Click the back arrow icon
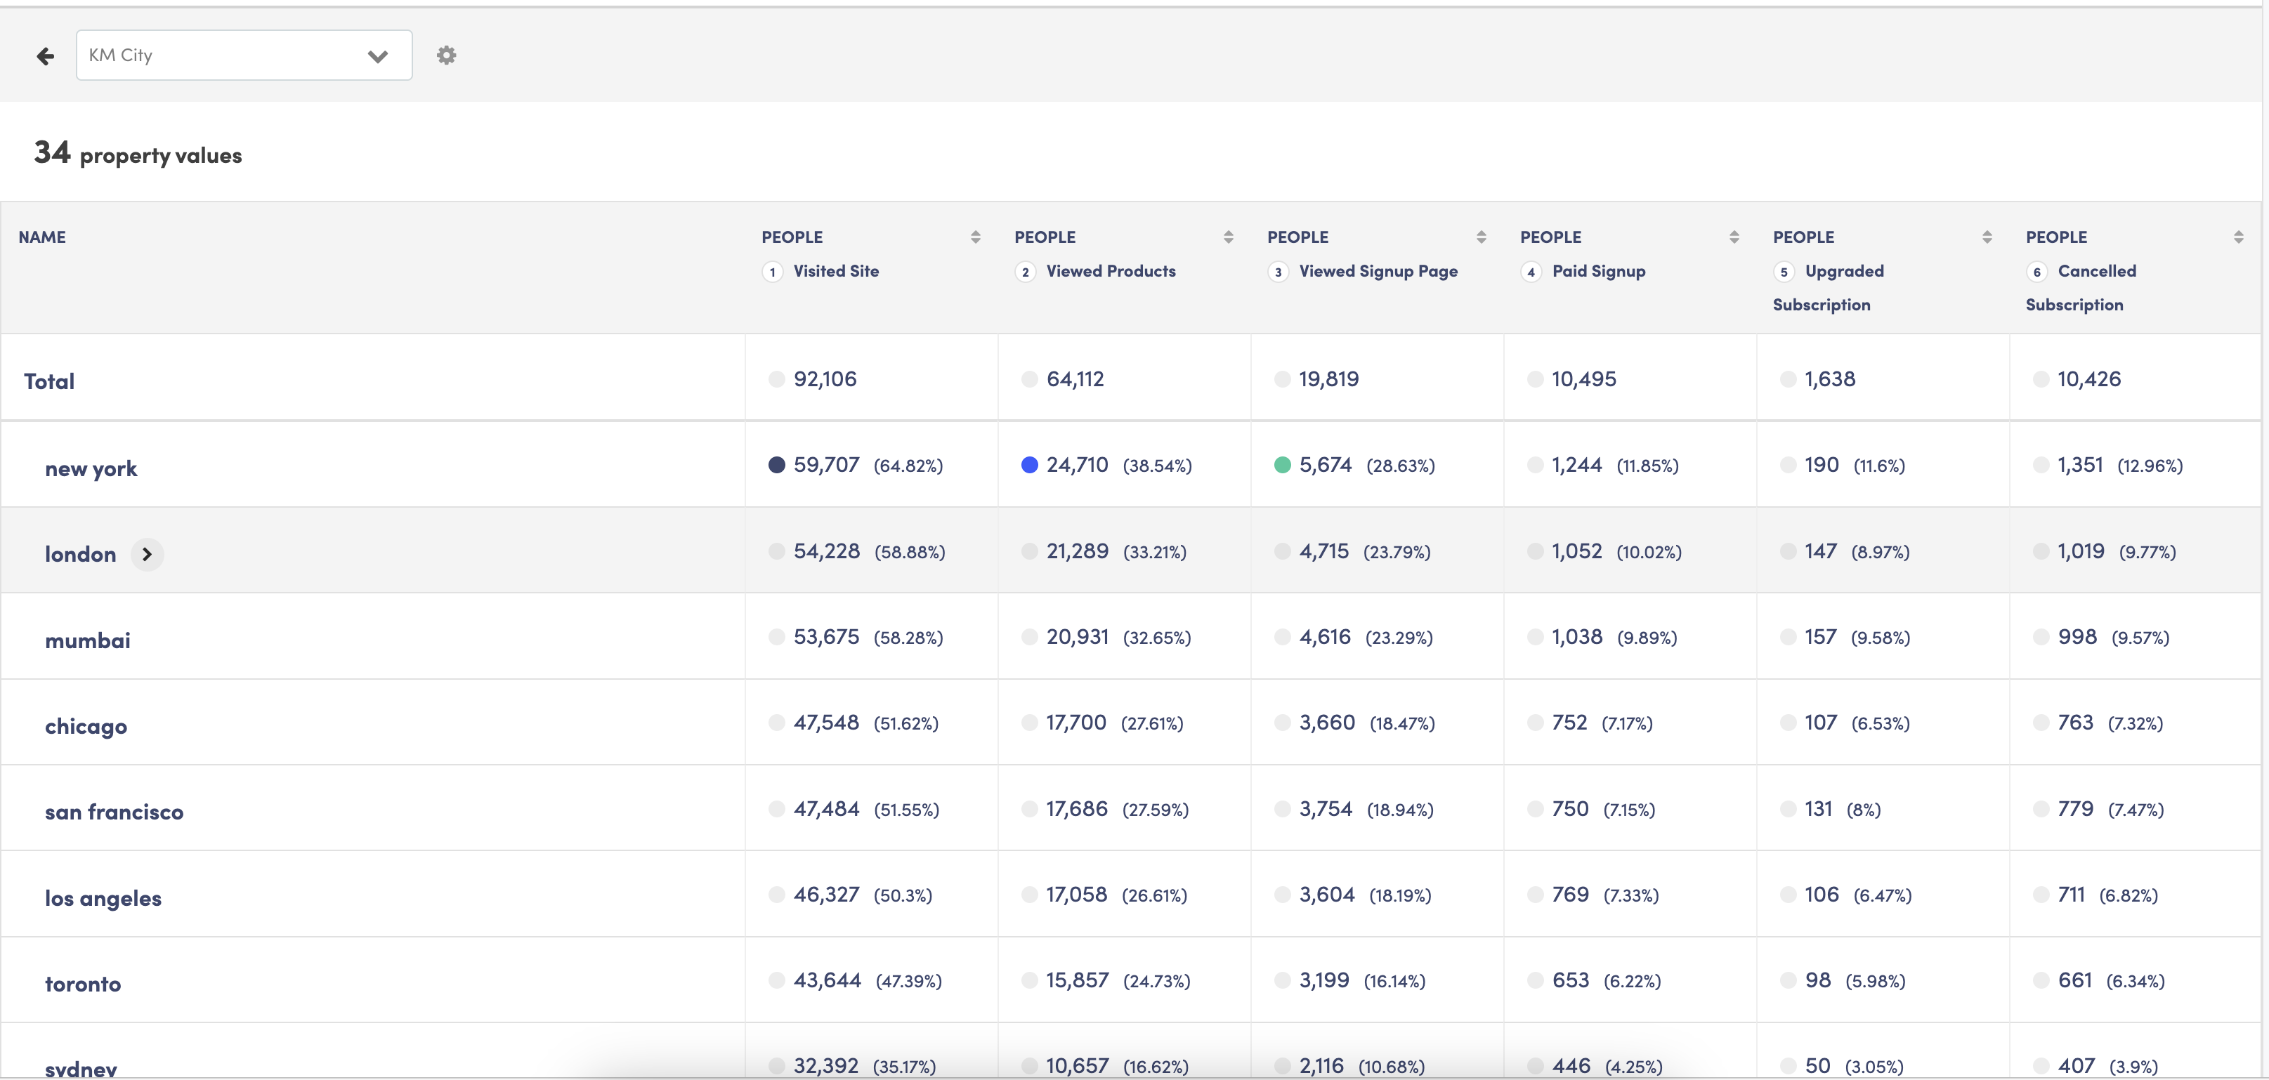 45,55
